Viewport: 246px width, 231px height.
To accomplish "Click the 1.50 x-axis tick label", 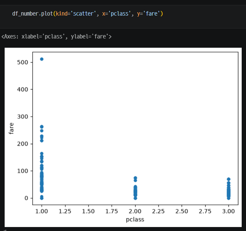I will [x=88, y=211].
